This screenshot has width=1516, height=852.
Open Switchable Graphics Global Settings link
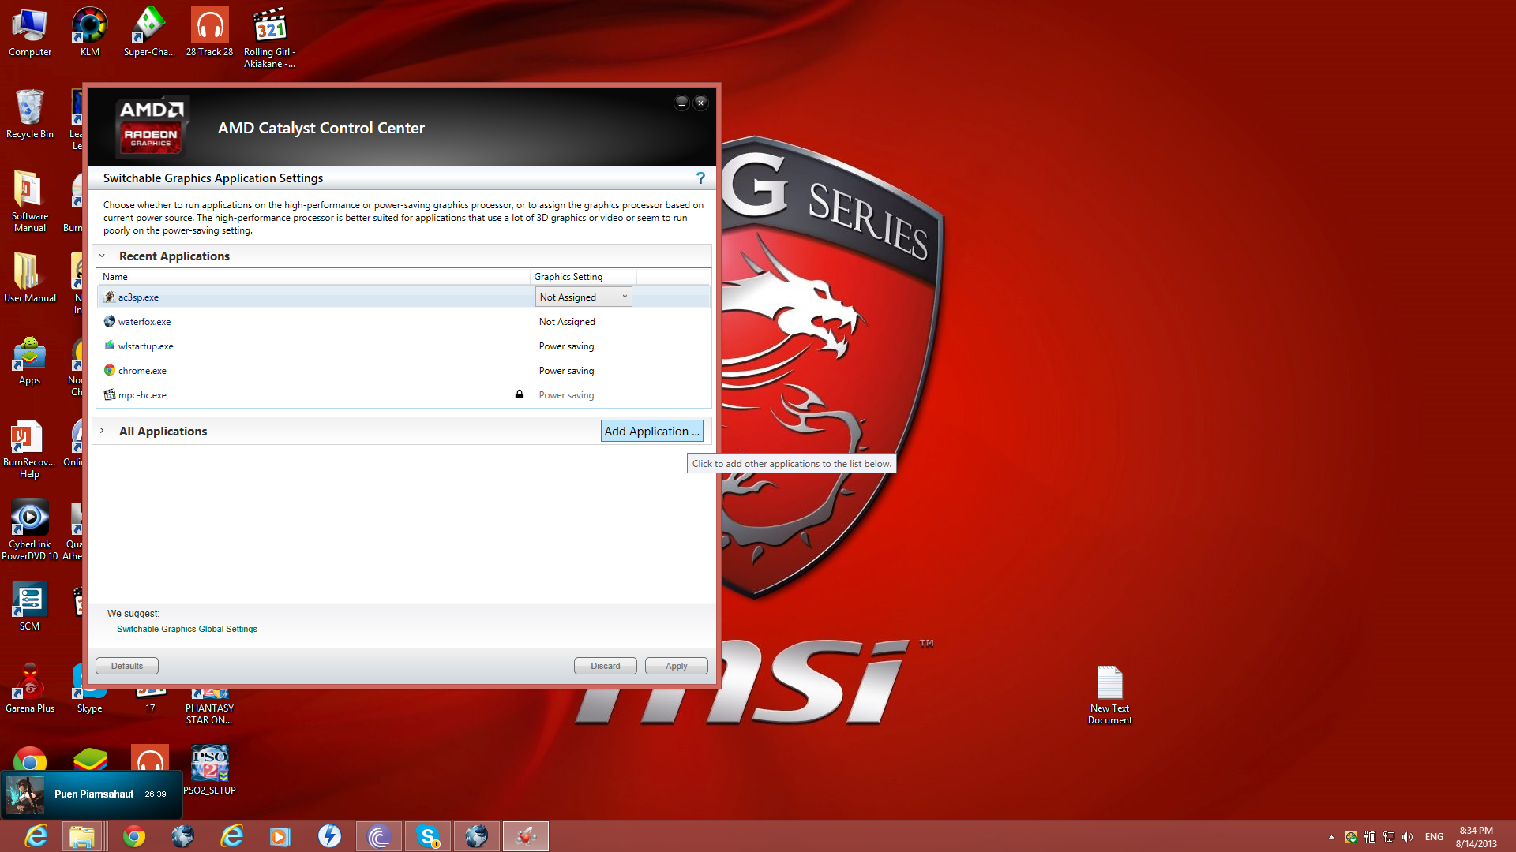[187, 629]
